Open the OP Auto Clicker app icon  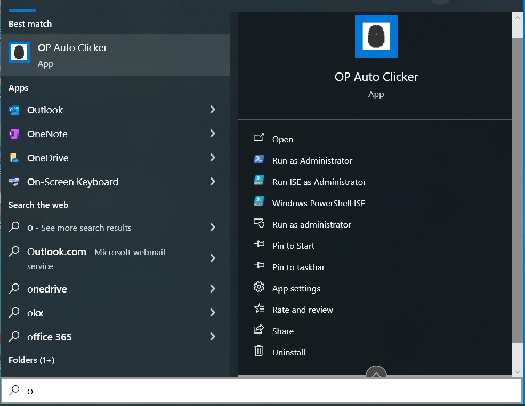(19, 52)
